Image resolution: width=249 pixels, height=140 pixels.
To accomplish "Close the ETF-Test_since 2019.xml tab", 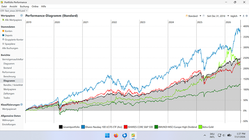I will [27, 11].
